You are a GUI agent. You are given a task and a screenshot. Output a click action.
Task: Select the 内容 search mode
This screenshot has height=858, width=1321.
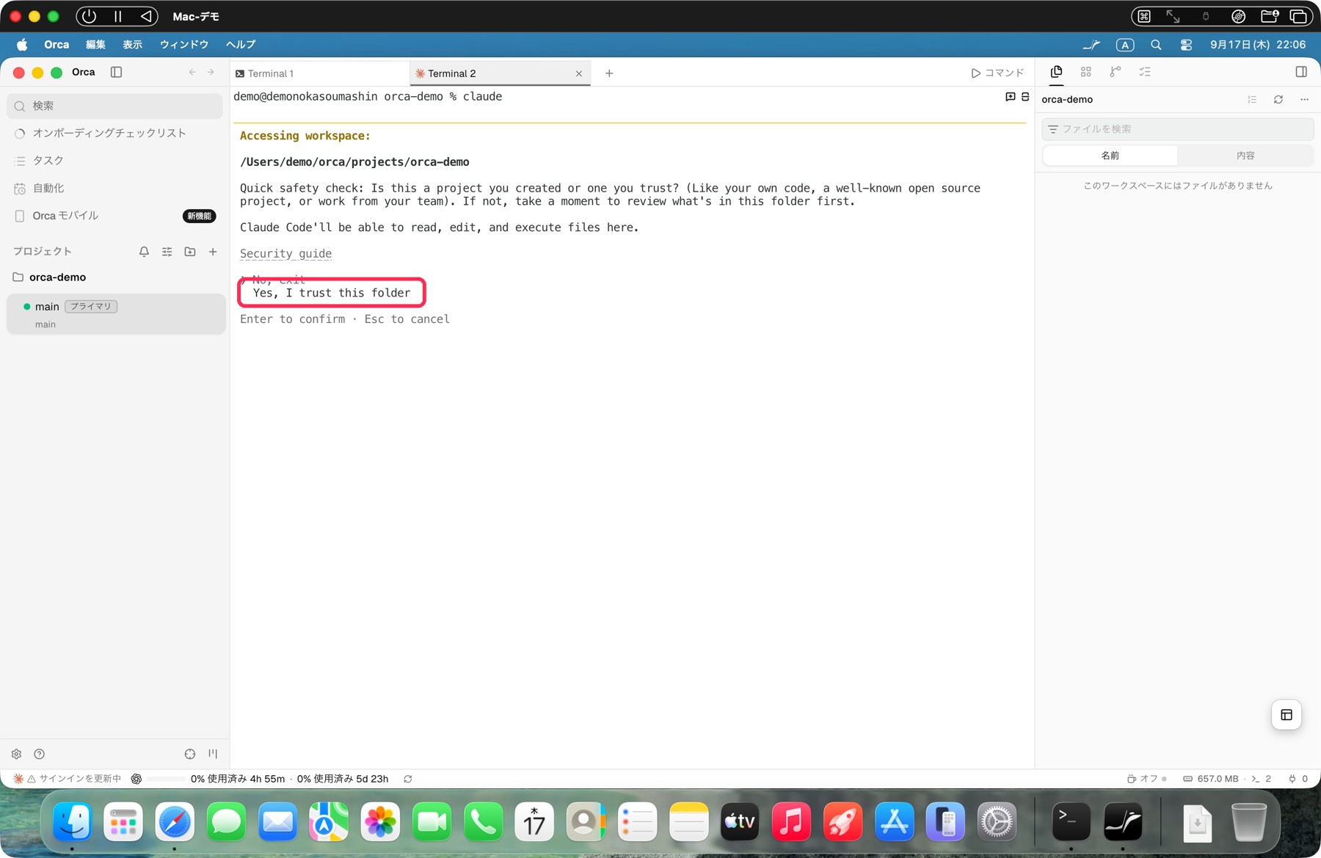tap(1245, 156)
